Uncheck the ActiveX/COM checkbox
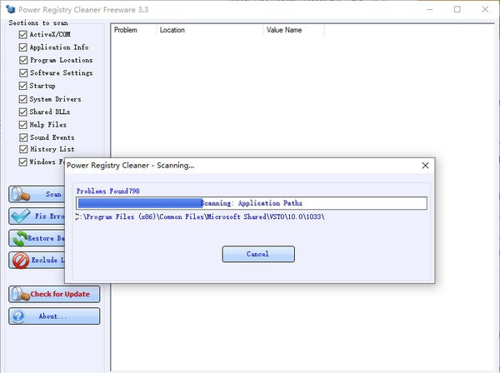Screen dimensions: 500x373 [x=23, y=34]
